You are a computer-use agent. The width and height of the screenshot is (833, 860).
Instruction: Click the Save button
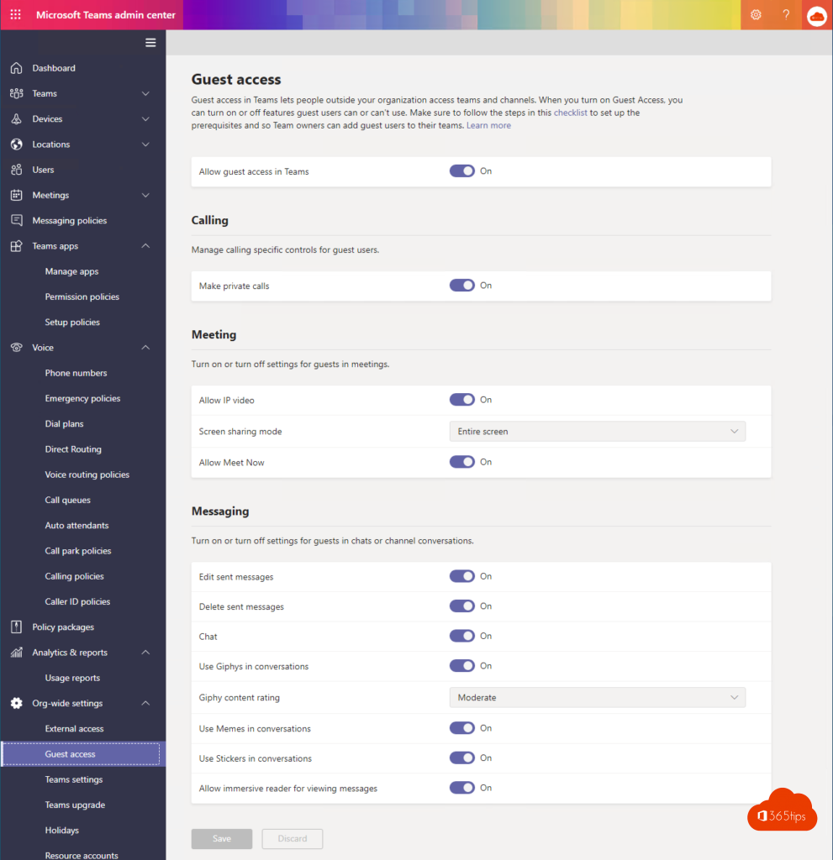point(222,839)
